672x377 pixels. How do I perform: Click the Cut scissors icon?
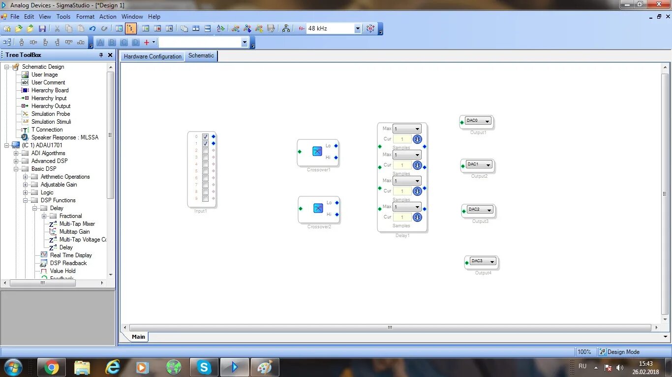57,28
